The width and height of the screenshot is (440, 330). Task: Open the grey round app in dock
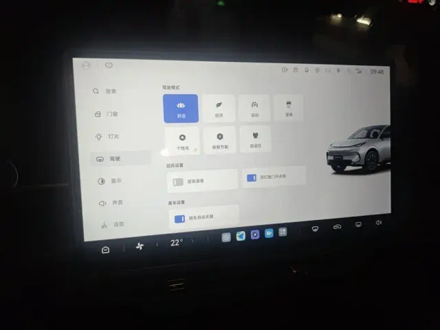pyautogui.click(x=226, y=237)
